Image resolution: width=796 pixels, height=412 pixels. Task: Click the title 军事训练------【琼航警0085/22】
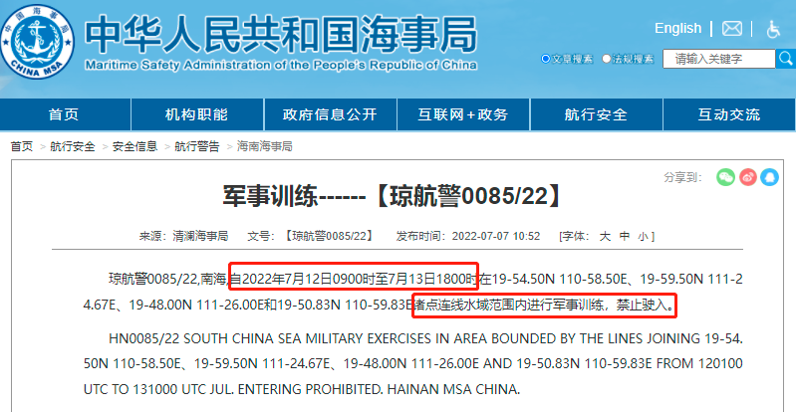394,196
